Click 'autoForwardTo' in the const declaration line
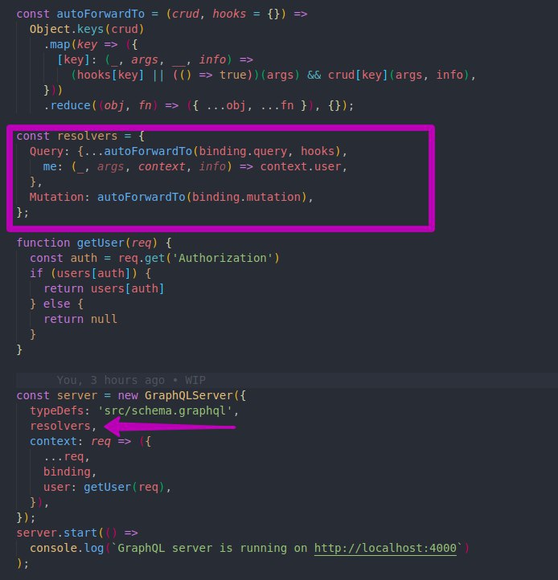558x580 pixels. [x=101, y=14]
